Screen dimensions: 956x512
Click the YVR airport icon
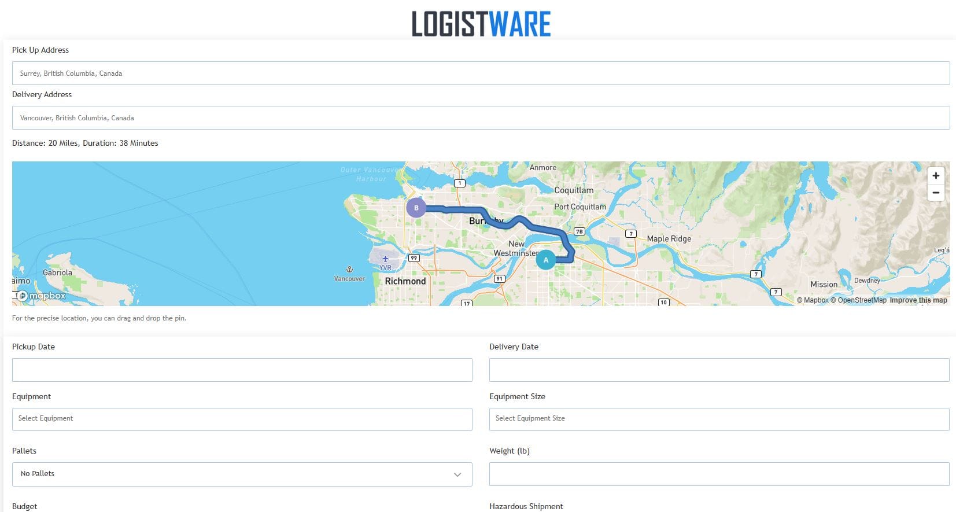pyautogui.click(x=385, y=259)
